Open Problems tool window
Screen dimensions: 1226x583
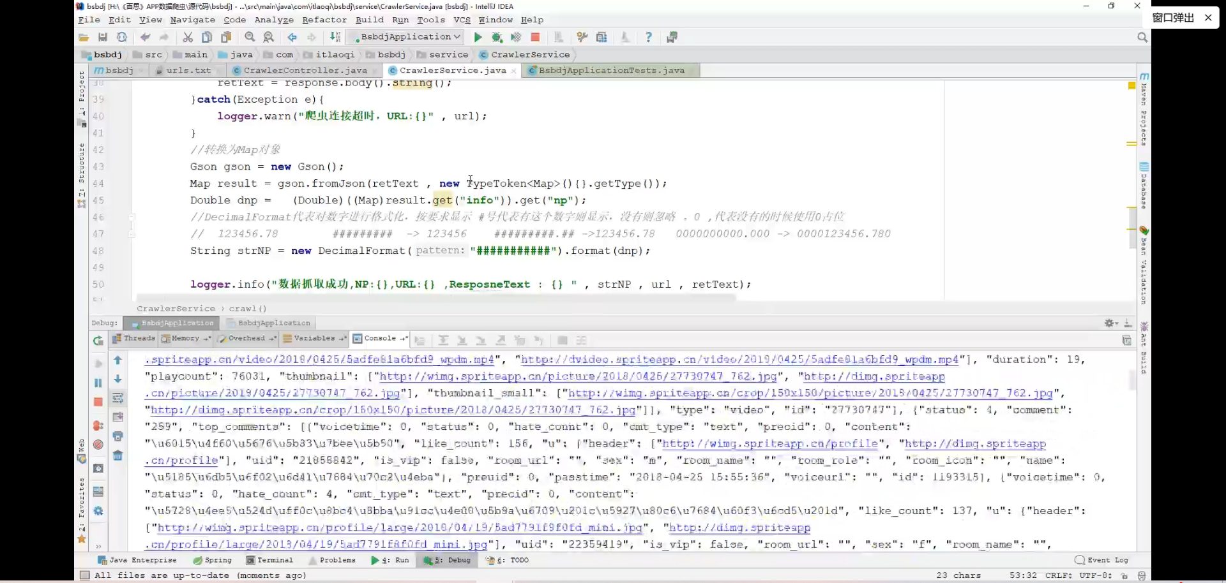pos(331,560)
